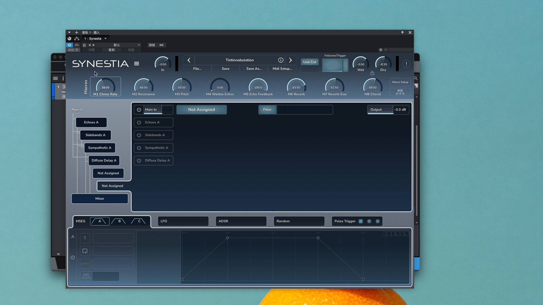543x305 pixels.
Task: Click the plus icon in the insert header
Action: (76, 32)
